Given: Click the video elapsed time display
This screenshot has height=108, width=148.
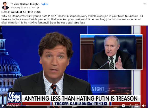Looking at the screenshot, I should (13, 106).
